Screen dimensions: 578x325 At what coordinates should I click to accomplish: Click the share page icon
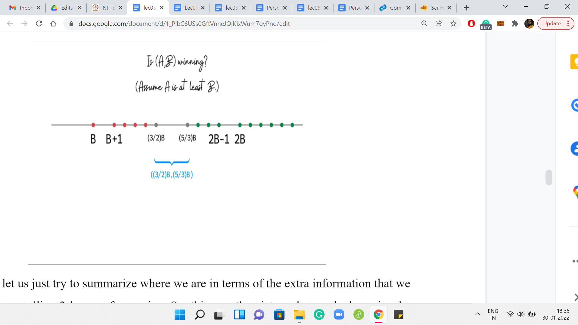point(439,23)
